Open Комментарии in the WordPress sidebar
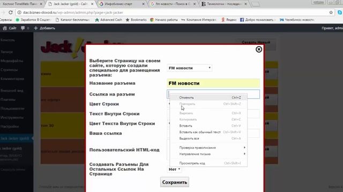This screenshot has width=343, height=192. click(12, 79)
